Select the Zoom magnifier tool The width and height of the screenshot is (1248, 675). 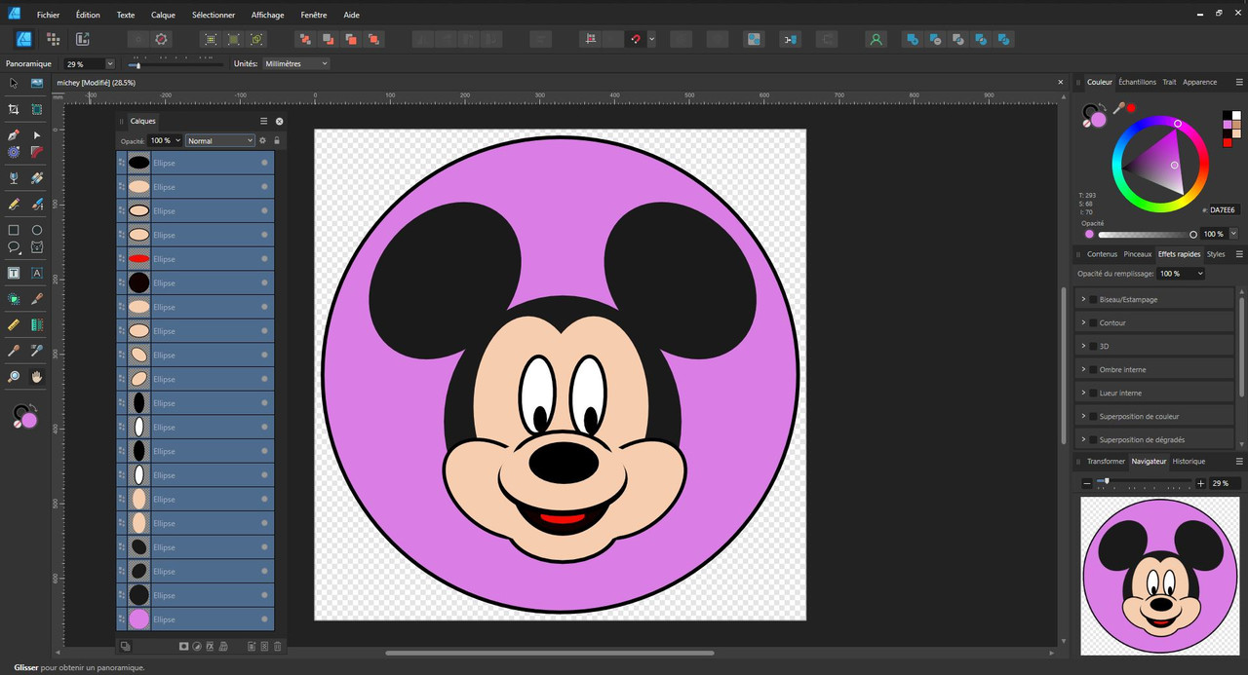14,376
